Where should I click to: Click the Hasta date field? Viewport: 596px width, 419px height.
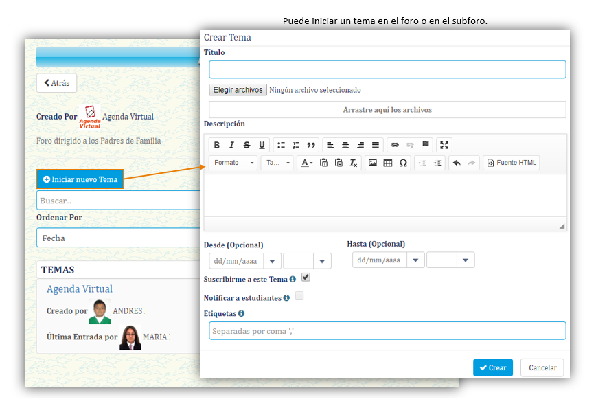(x=379, y=260)
